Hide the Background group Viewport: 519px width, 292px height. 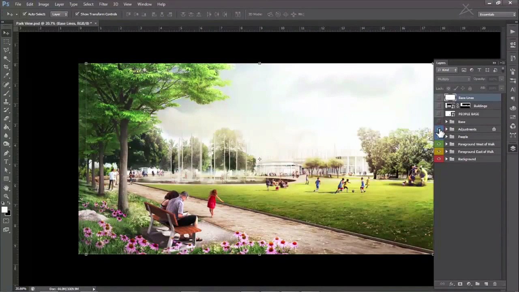click(439, 159)
